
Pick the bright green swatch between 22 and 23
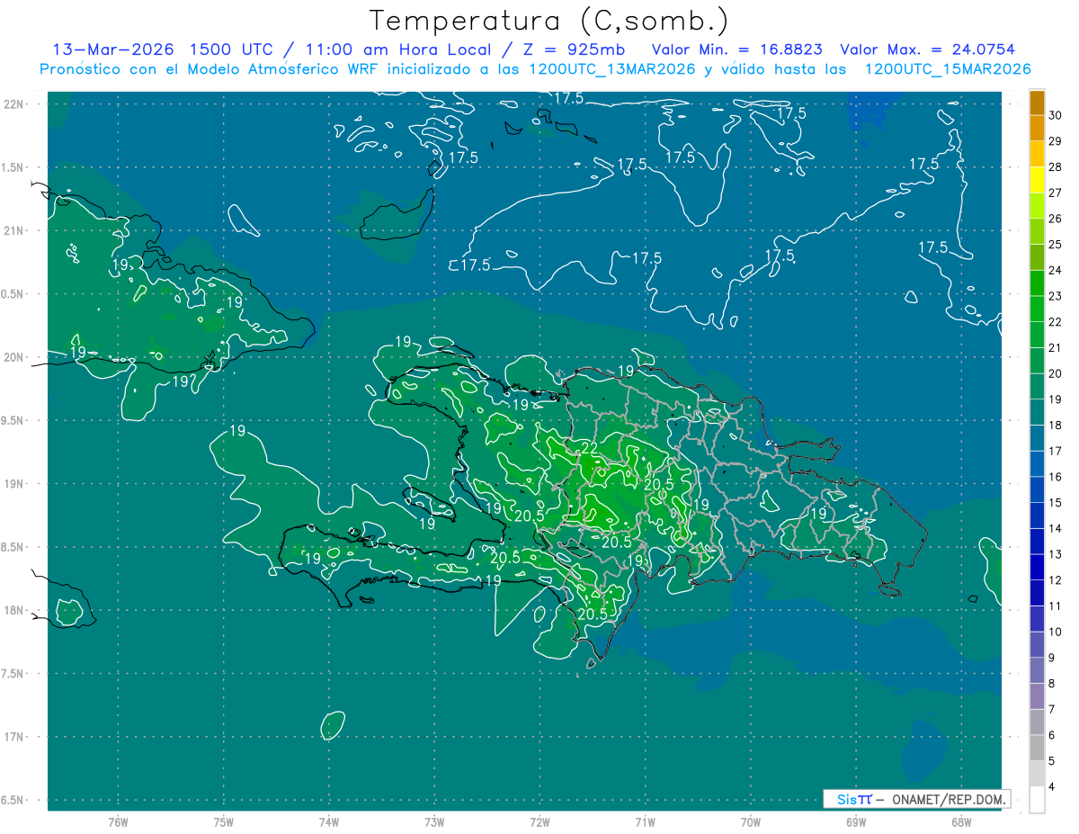tap(1037, 309)
